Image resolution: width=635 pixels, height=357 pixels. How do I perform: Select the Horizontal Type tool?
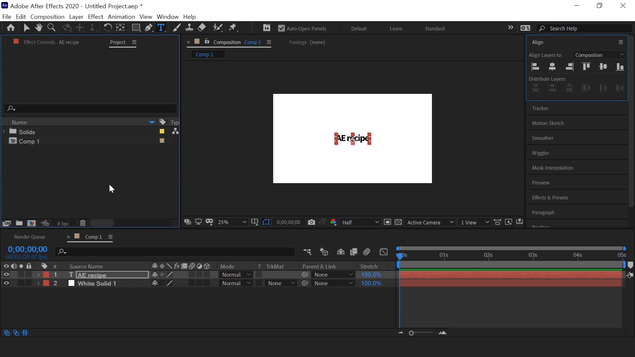click(x=161, y=28)
